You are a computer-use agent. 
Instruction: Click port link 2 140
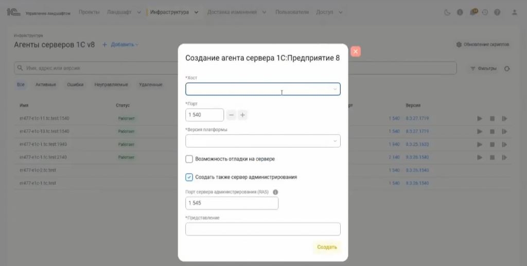coord(394,157)
